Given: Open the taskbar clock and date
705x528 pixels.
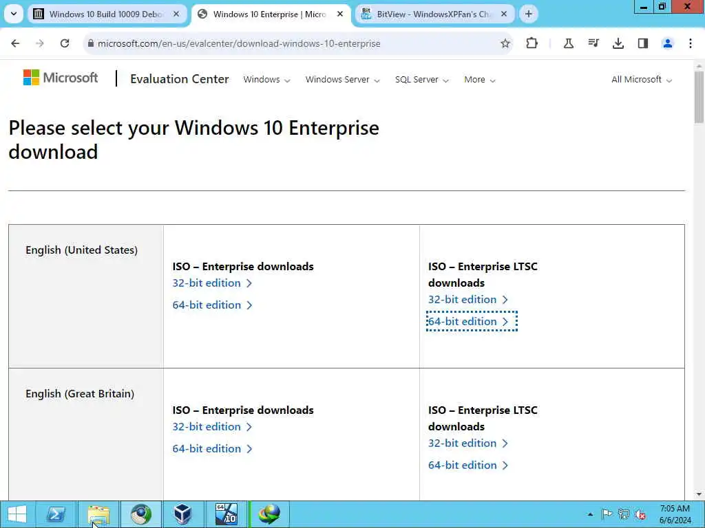Looking at the screenshot, I should [675, 514].
